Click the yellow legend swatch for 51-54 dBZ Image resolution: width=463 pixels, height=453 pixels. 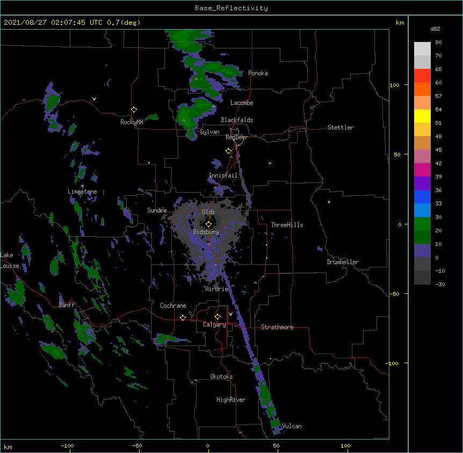(x=422, y=116)
